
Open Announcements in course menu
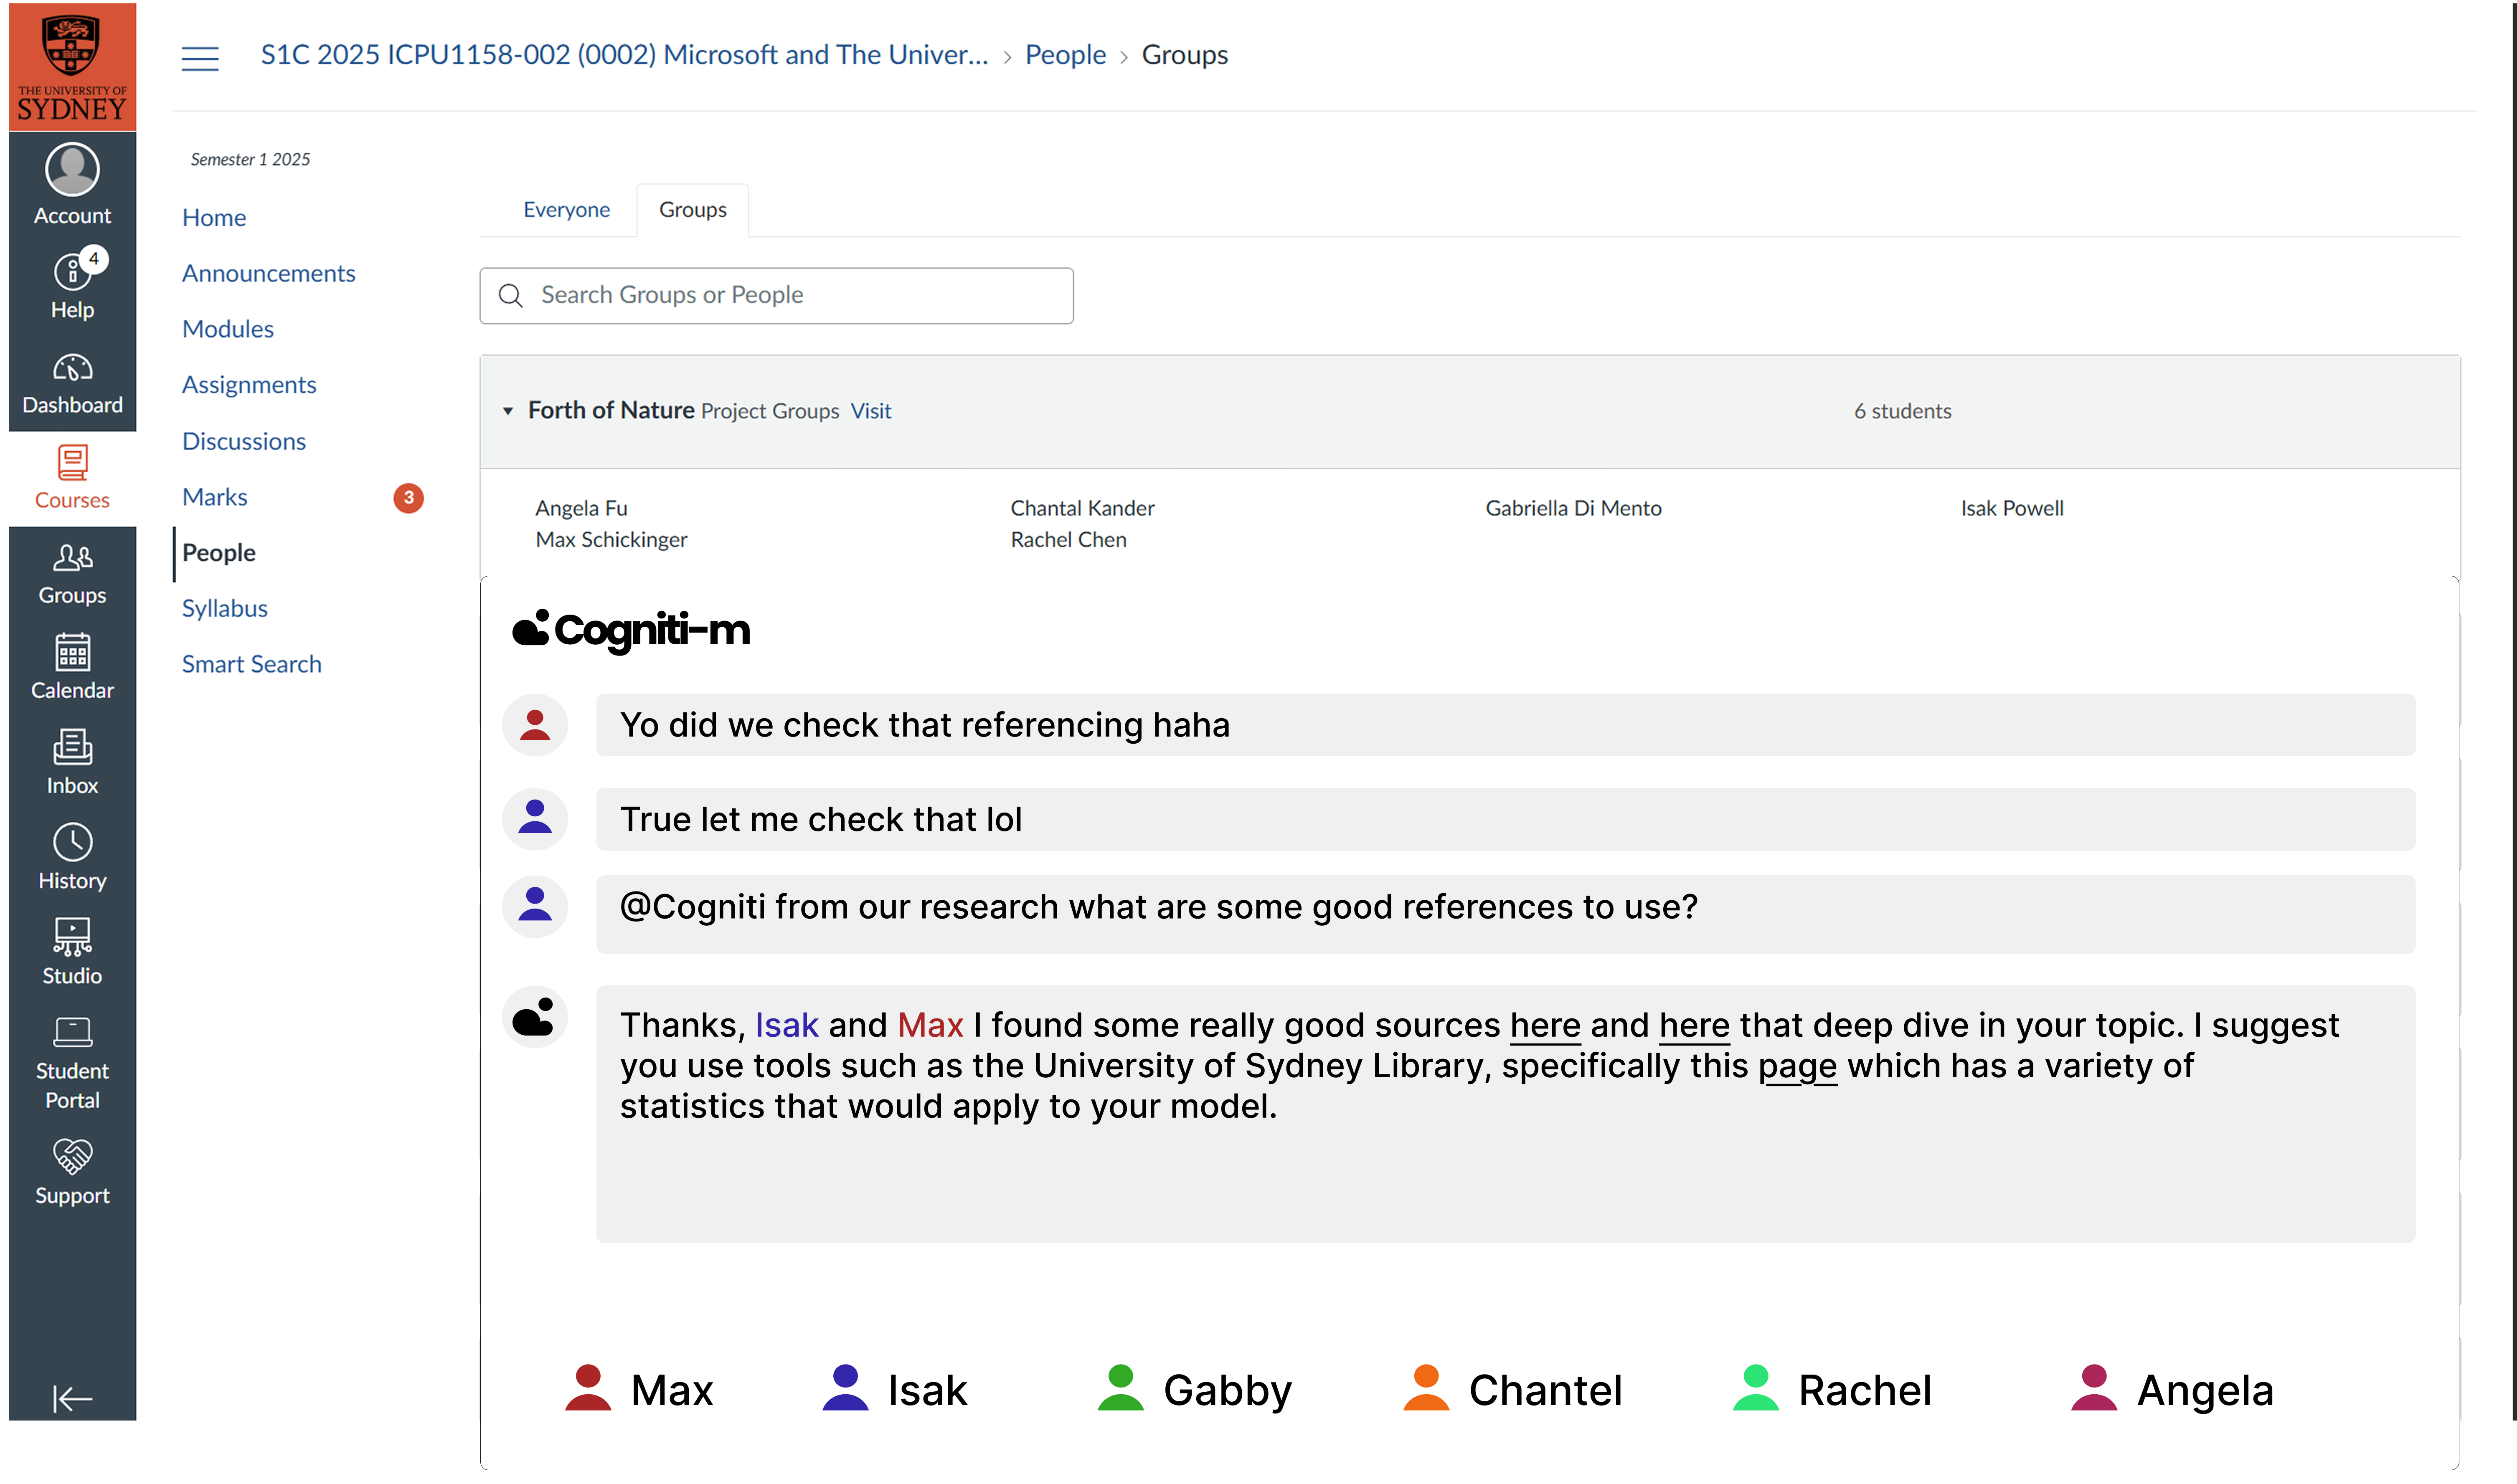(x=268, y=273)
